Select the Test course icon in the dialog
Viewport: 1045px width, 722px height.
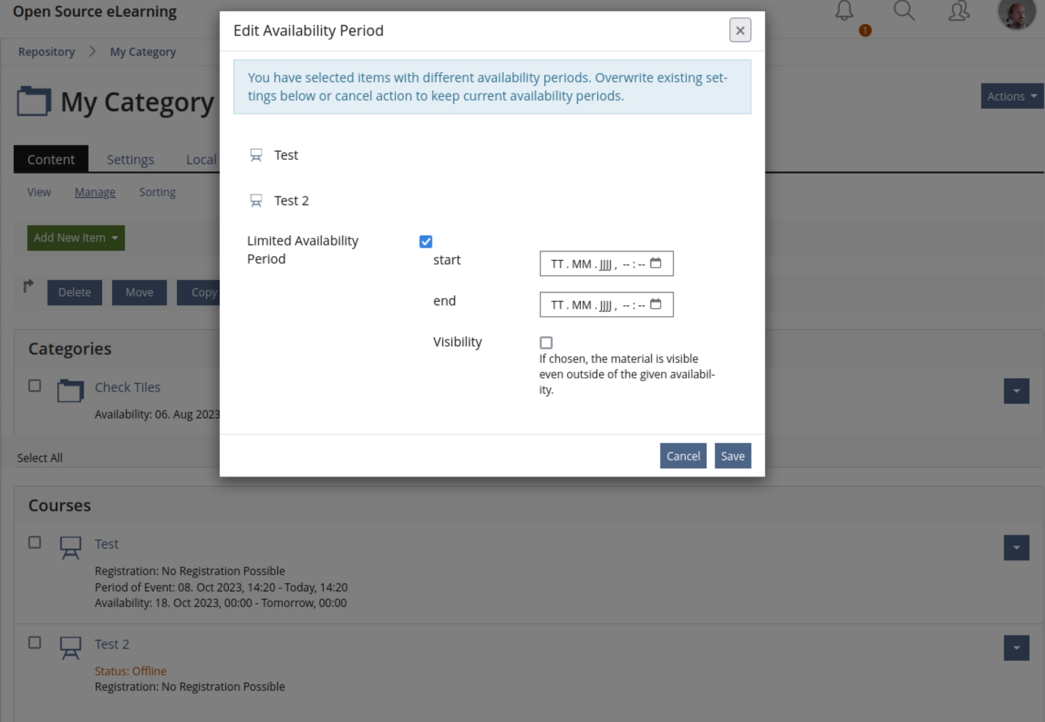point(256,154)
